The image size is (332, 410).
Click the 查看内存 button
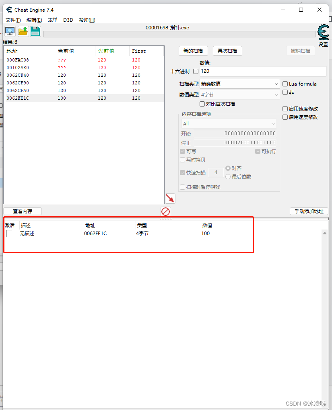pyautogui.click(x=23, y=211)
